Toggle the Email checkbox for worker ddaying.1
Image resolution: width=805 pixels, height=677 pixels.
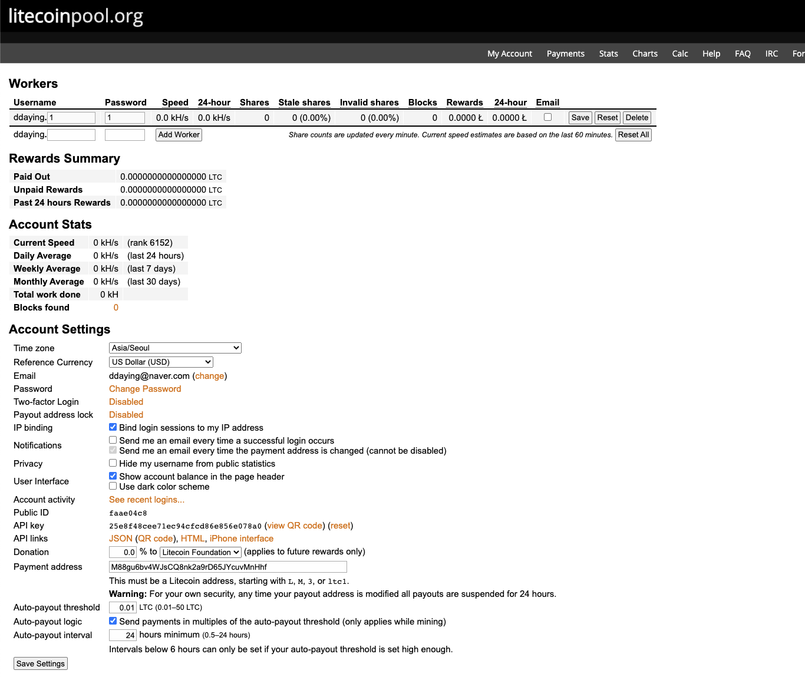[x=547, y=117]
